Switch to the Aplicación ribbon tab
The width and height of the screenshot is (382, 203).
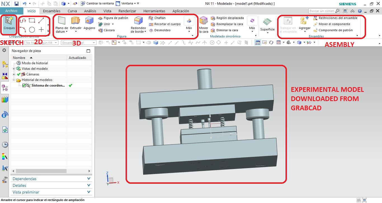[x=181, y=11]
